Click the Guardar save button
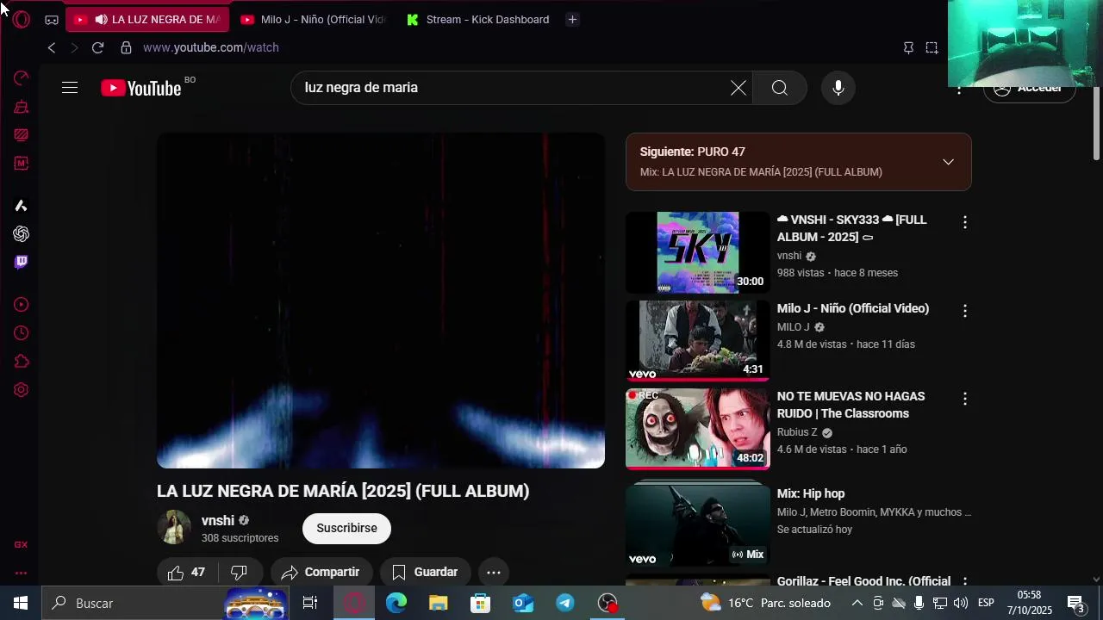 [425, 573]
